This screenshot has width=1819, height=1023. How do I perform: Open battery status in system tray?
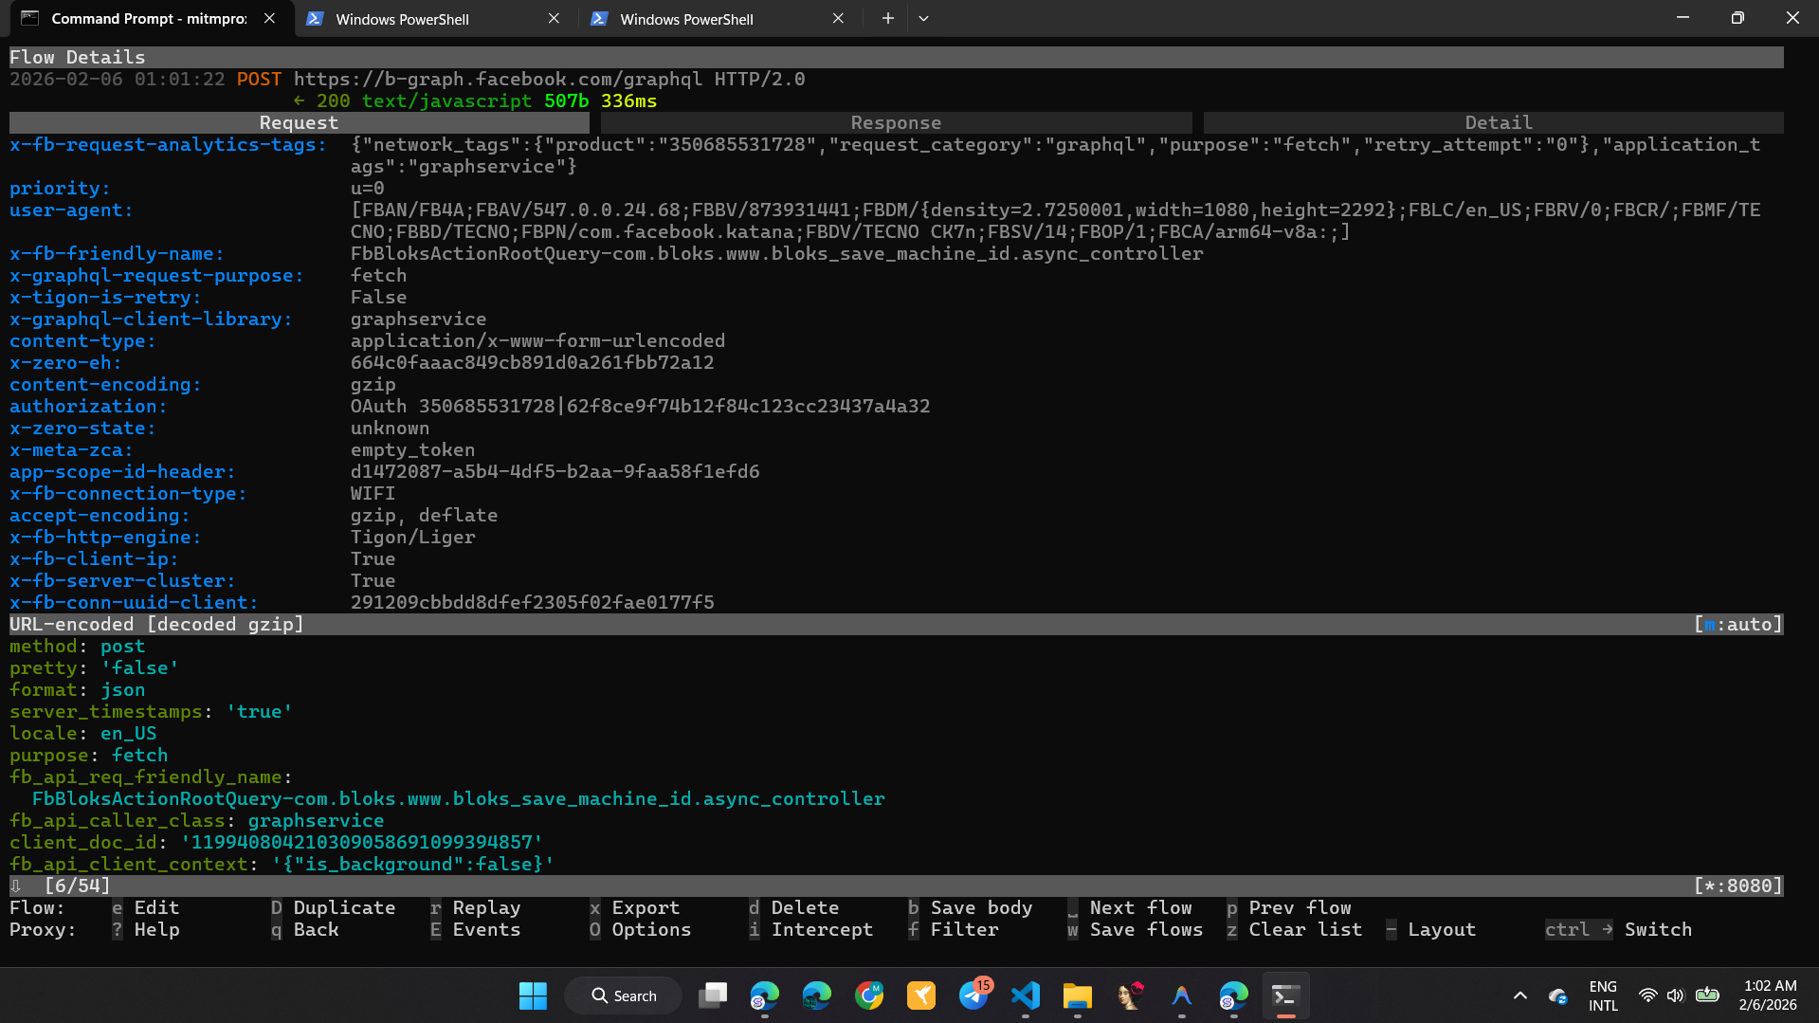(x=1707, y=996)
